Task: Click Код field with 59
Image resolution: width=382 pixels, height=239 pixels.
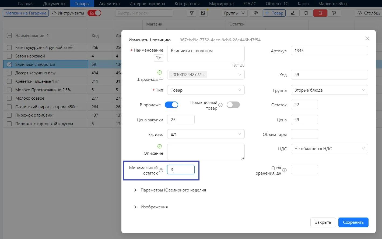Action: coord(330,75)
